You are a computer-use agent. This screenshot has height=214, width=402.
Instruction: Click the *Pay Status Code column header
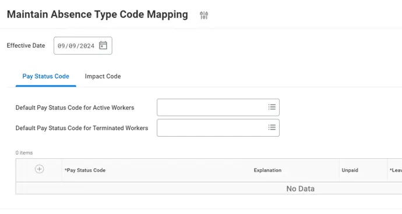pos(85,170)
